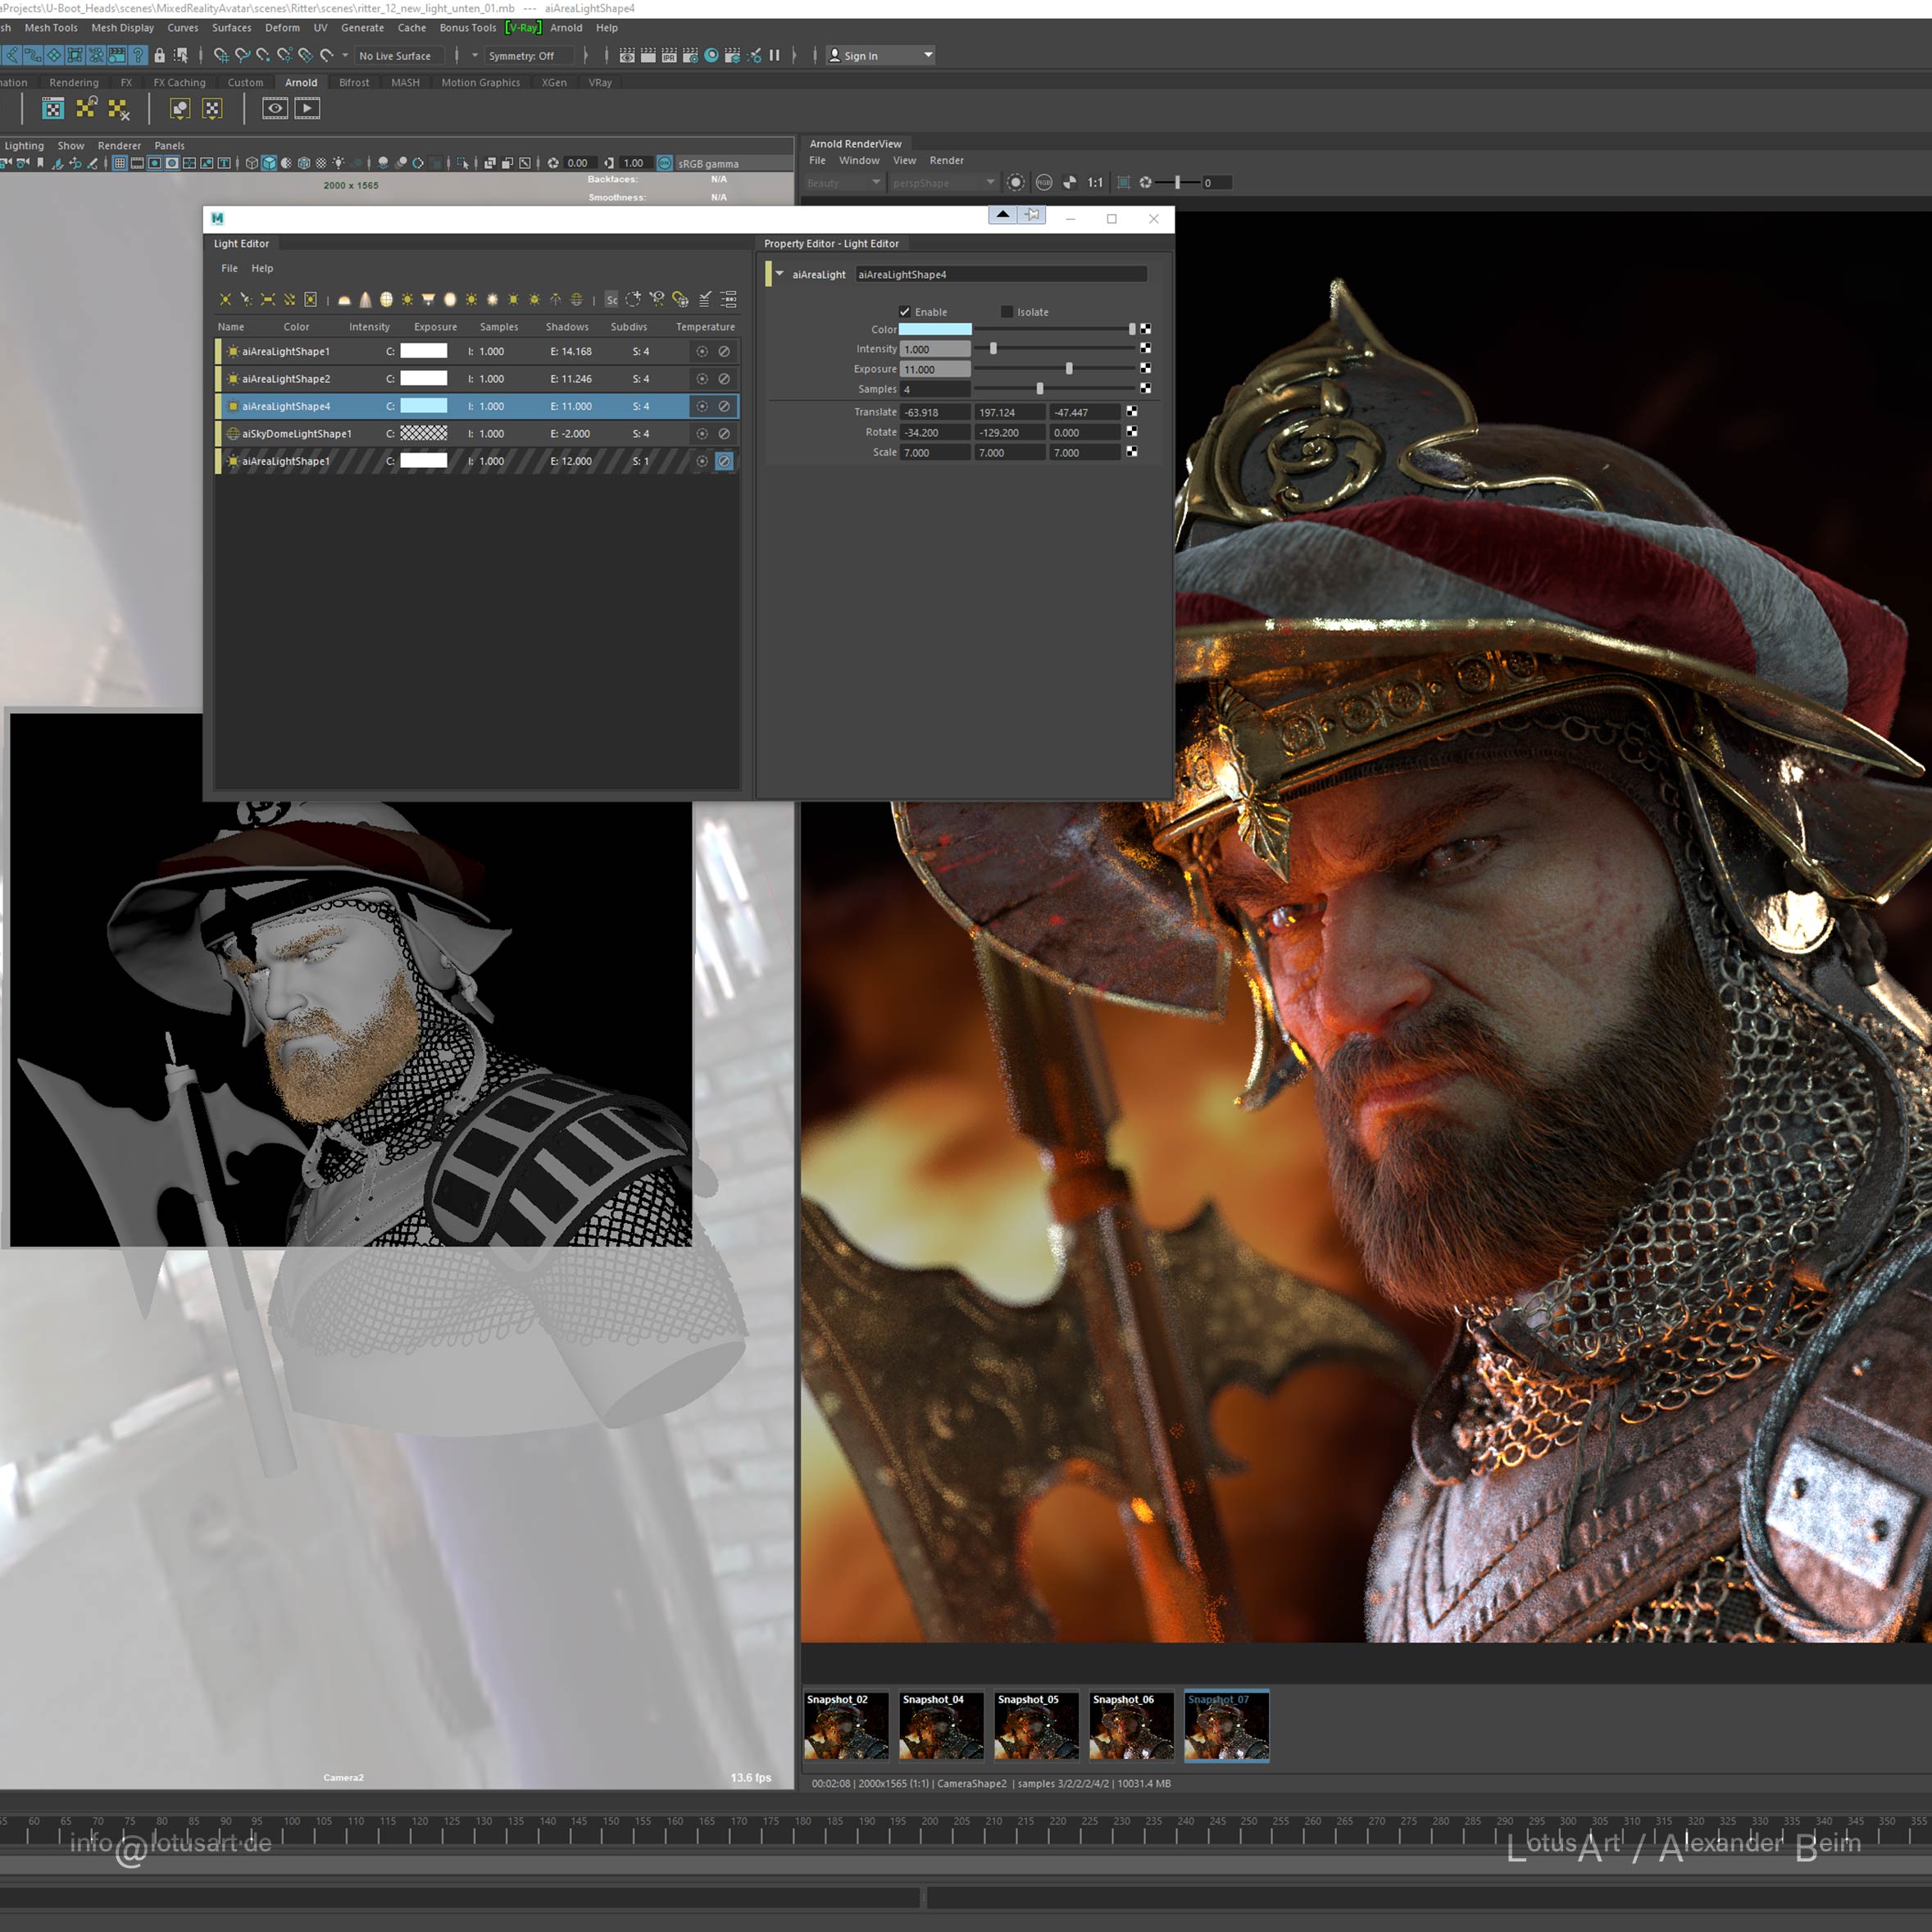Viewport: 1932px width, 1932px height.
Task: Select the Snapshot_05 thumbnail
Action: coord(1036,1726)
